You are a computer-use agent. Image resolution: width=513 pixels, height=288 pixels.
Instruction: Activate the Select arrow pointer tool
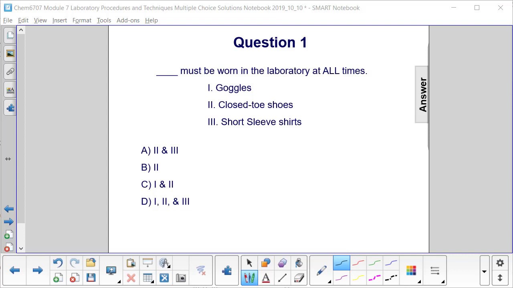tap(249, 263)
